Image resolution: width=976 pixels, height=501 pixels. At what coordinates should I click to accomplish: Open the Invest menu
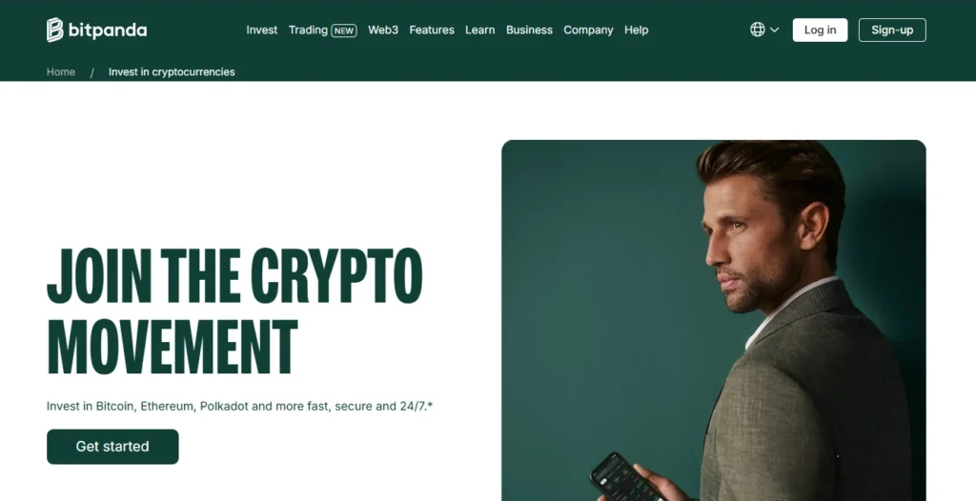pos(261,30)
